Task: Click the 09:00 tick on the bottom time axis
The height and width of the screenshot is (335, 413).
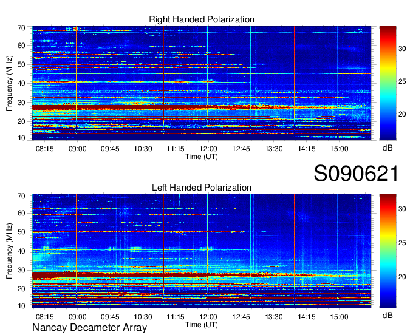Action: 78,317
